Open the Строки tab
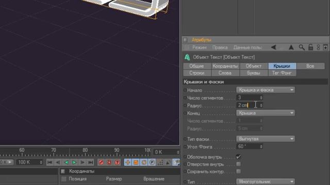 tap(197, 73)
